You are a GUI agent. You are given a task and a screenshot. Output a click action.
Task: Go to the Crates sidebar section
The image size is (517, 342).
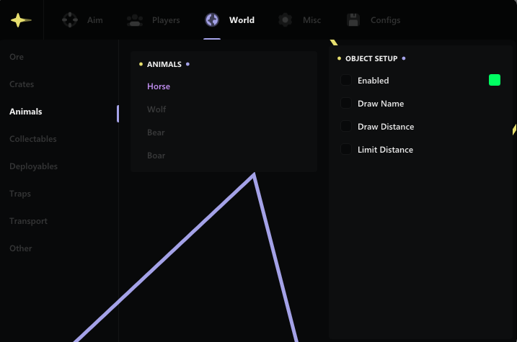tap(22, 84)
